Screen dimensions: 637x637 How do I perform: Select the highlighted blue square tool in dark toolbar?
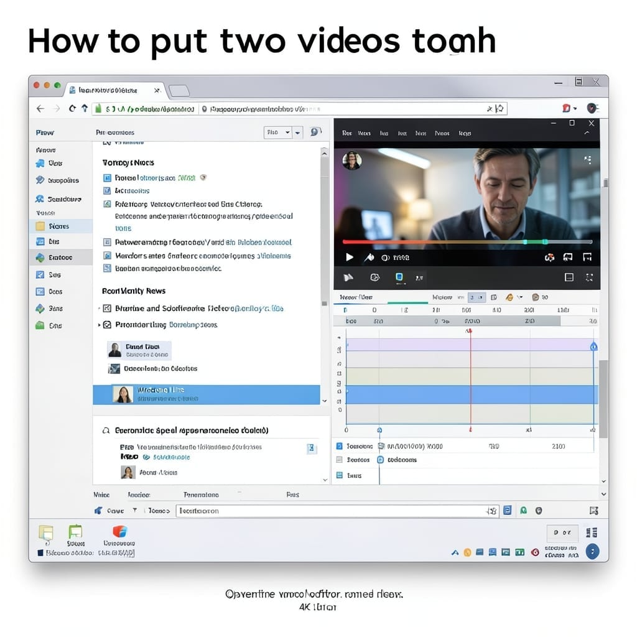(x=399, y=277)
